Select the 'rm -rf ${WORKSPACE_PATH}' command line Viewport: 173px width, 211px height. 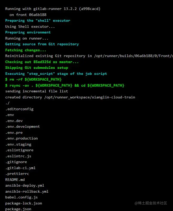(33, 79)
